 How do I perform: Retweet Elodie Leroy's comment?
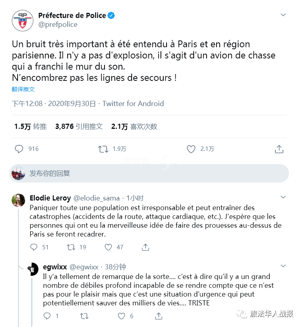(x=71, y=247)
